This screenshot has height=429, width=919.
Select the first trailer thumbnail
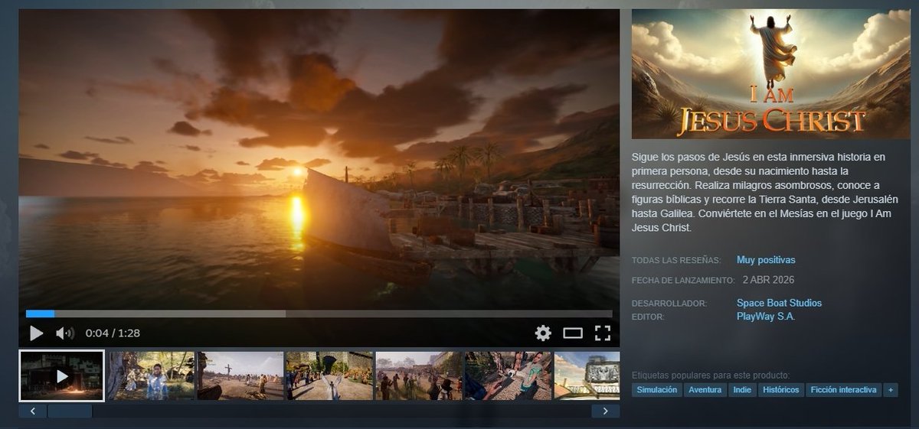[61, 375]
